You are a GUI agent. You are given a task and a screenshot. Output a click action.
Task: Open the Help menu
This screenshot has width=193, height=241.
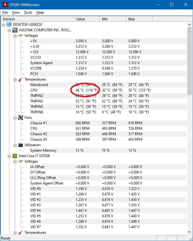(40, 12)
